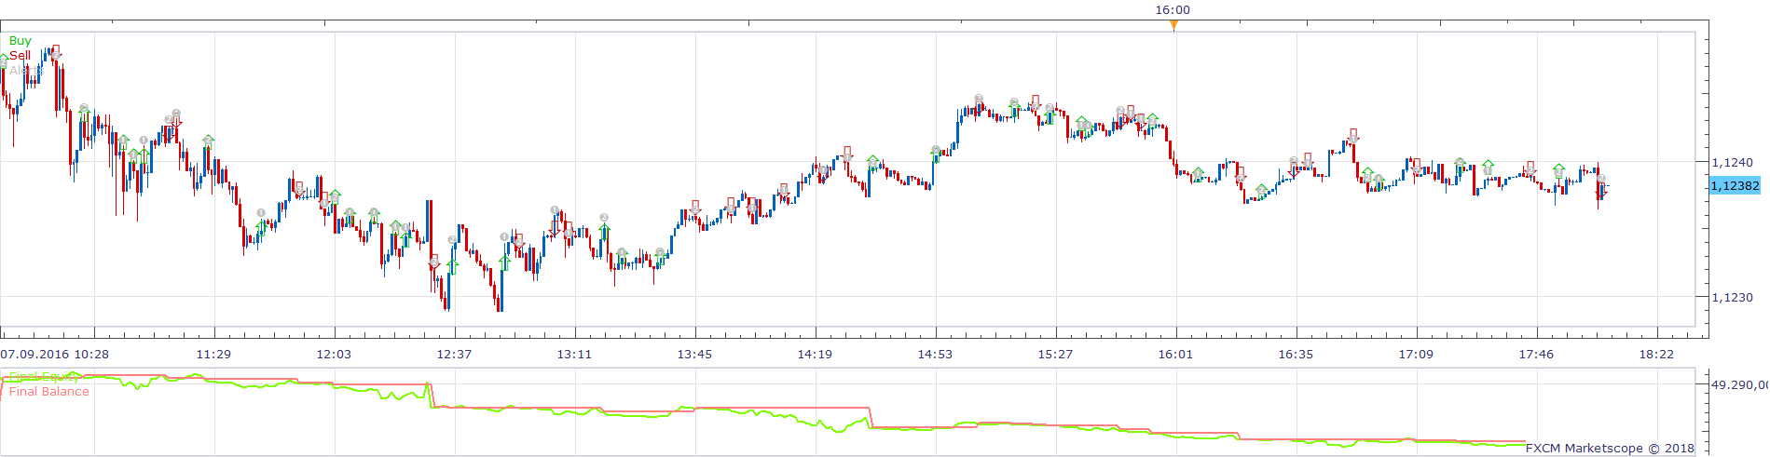Select the Alerts legend label
Image resolution: width=1770 pixels, height=457 pixels.
point(26,71)
